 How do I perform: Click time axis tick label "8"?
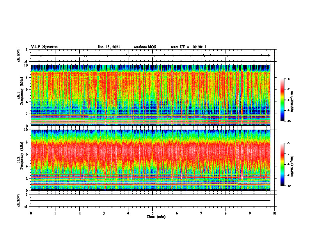[226, 213]
